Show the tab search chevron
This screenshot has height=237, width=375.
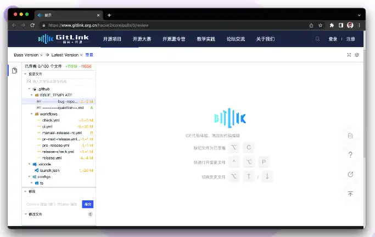(x=359, y=15)
